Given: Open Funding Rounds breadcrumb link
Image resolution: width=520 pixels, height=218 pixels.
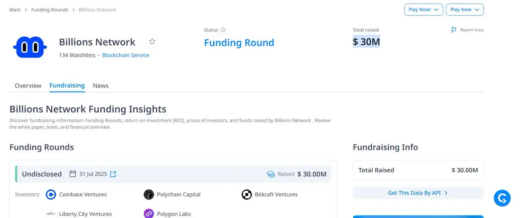Looking at the screenshot, I should coord(49,10).
